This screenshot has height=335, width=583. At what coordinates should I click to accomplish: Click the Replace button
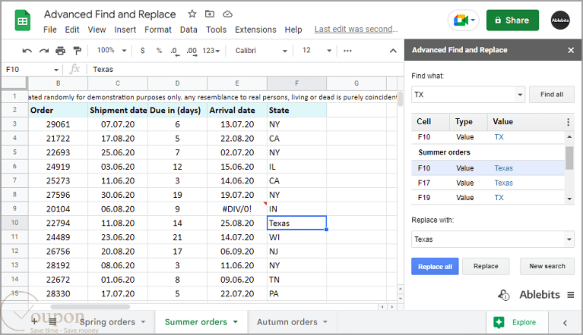486,266
